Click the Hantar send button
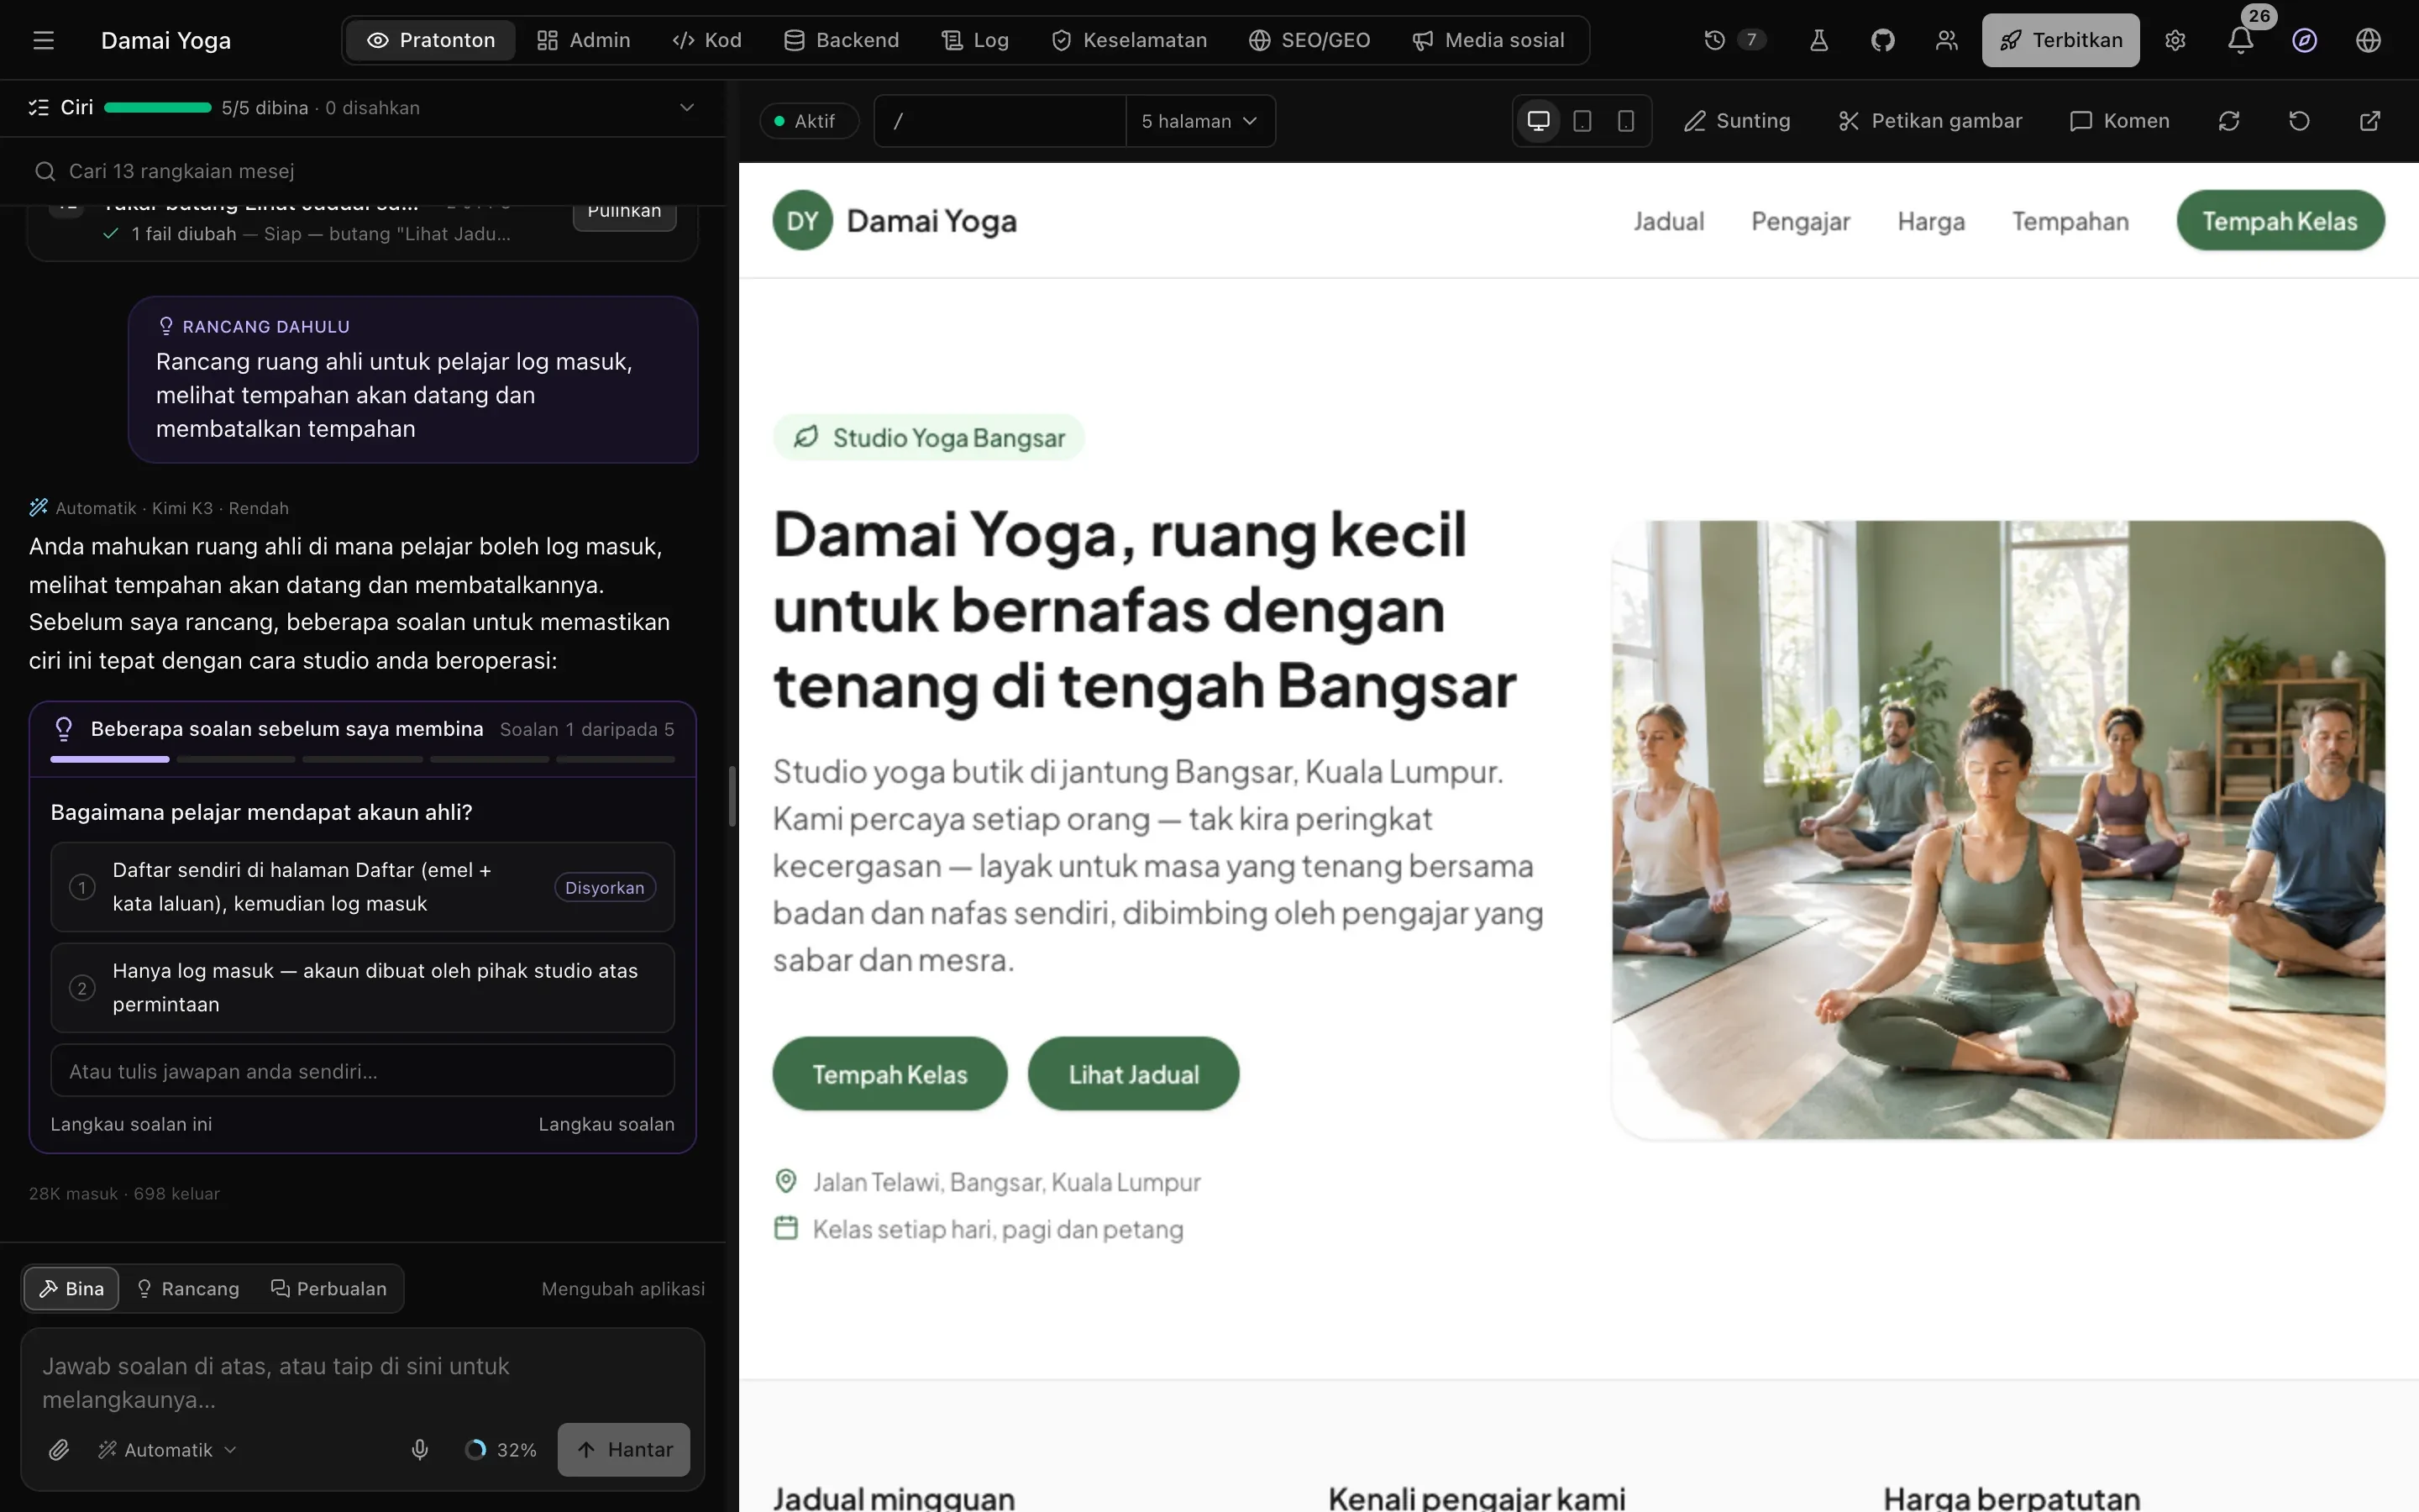The height and width of the screenshot is (1512, 2419). 624,1449
